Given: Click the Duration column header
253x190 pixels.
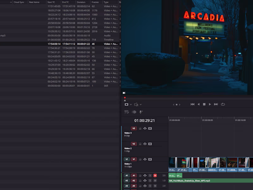Looking at the screenshot, I should (x=82, y=2).
